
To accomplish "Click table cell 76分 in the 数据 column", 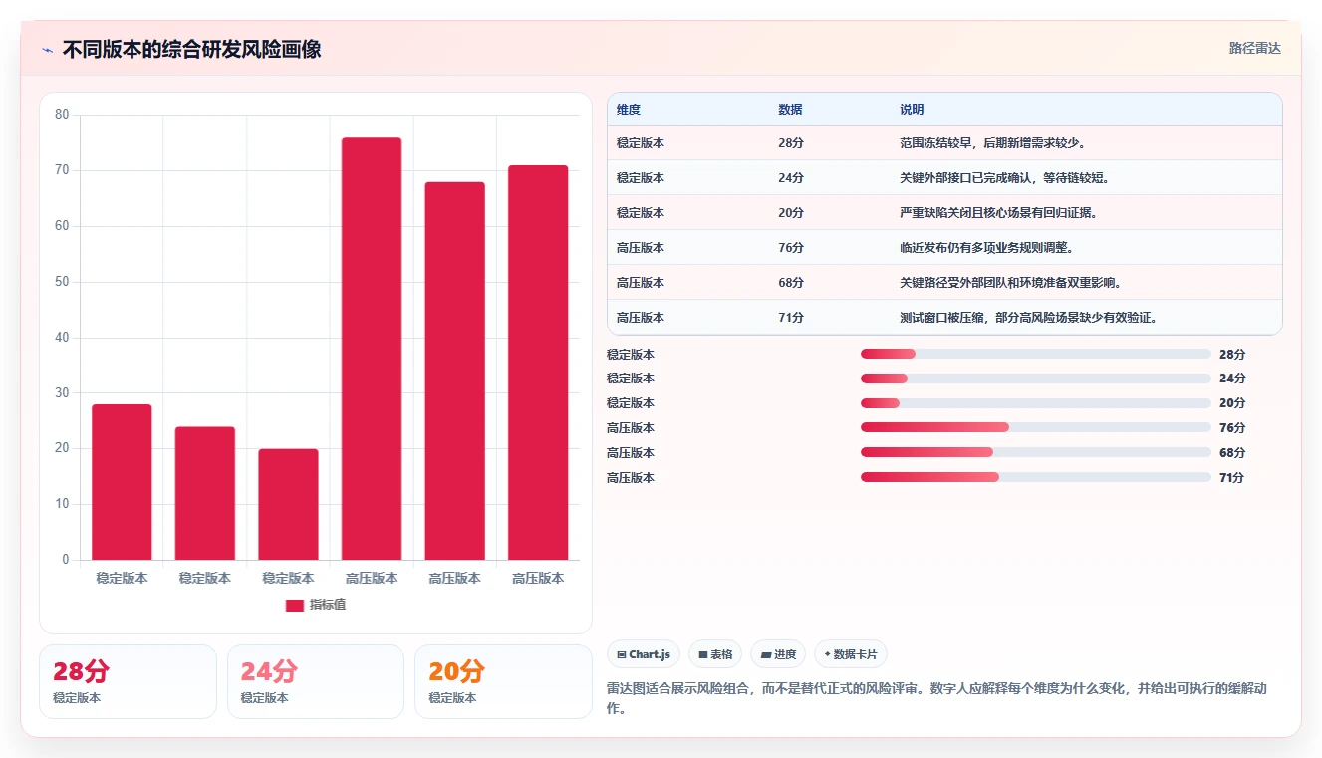I will (x=791, y=248).
